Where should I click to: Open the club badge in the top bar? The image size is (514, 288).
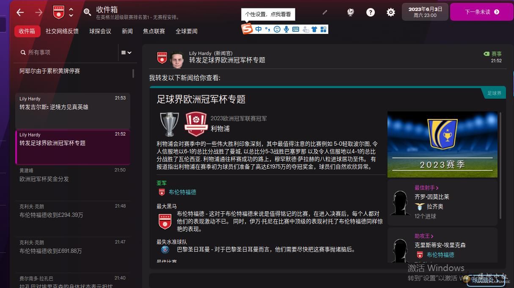(59, 12)
